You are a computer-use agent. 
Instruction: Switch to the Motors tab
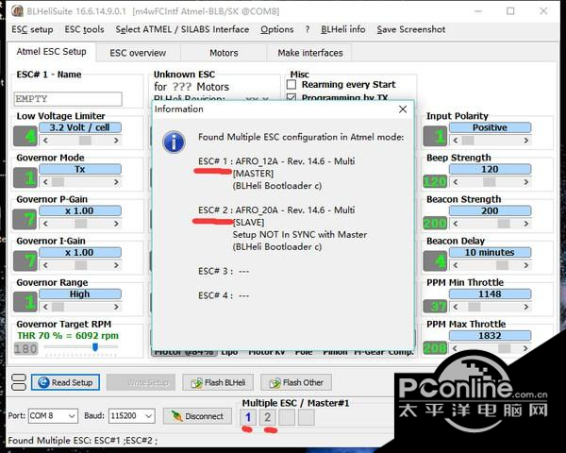click(224, 53)
